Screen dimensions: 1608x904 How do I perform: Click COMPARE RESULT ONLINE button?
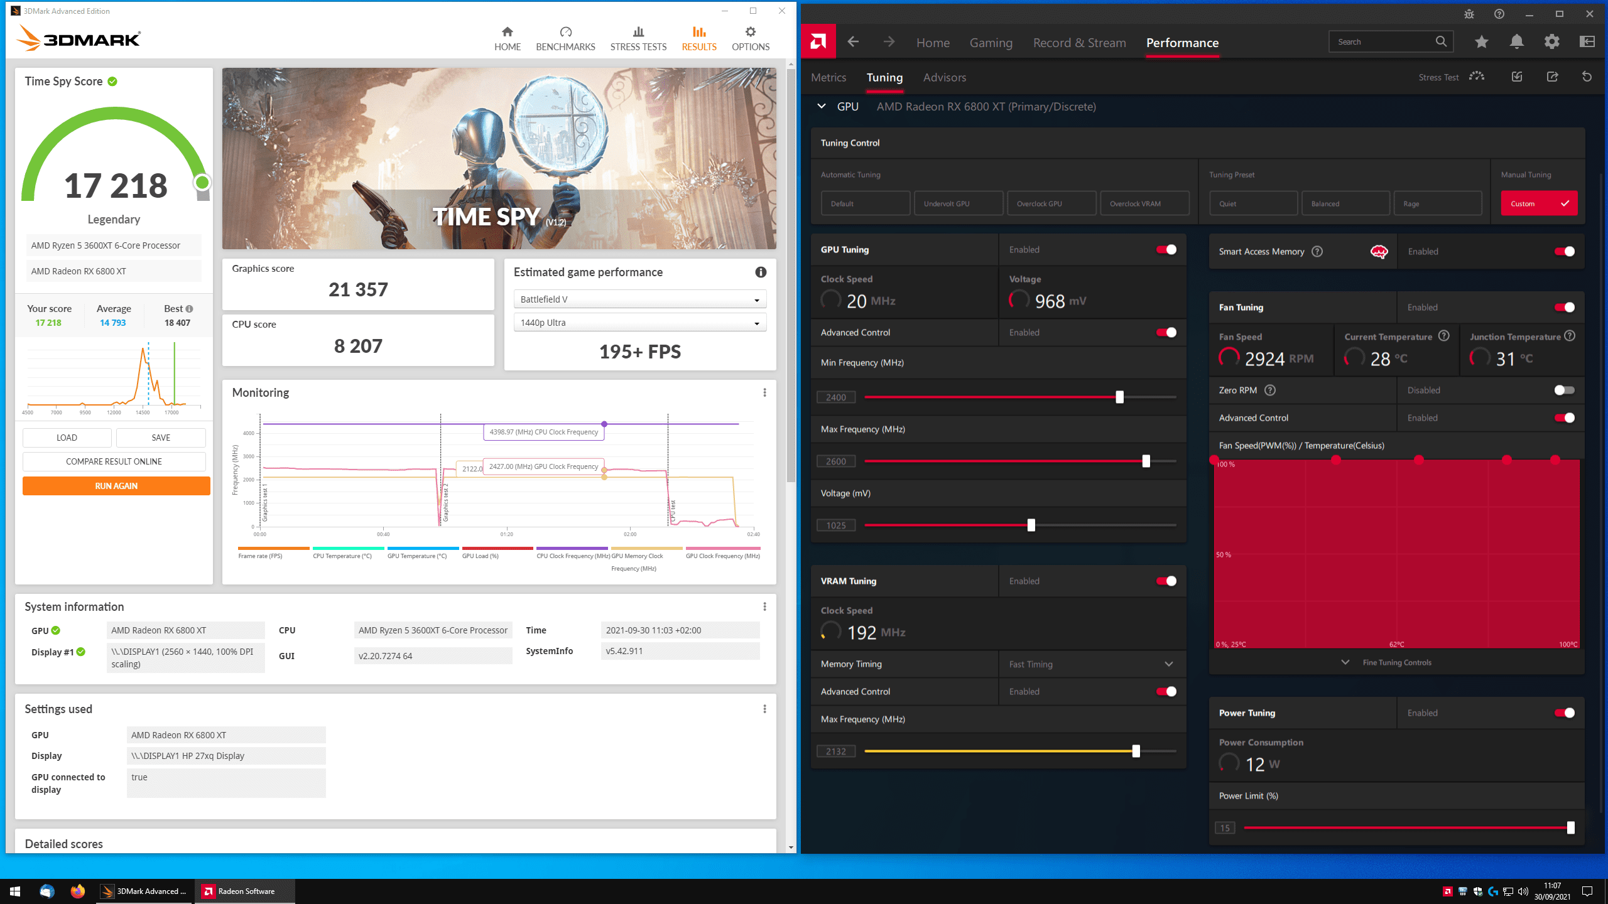coord(114,461)
